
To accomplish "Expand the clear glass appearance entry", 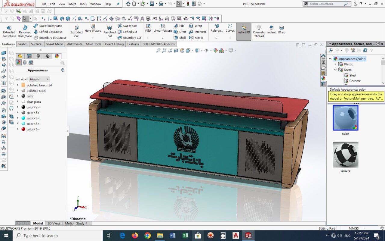I will pos(18,102).
